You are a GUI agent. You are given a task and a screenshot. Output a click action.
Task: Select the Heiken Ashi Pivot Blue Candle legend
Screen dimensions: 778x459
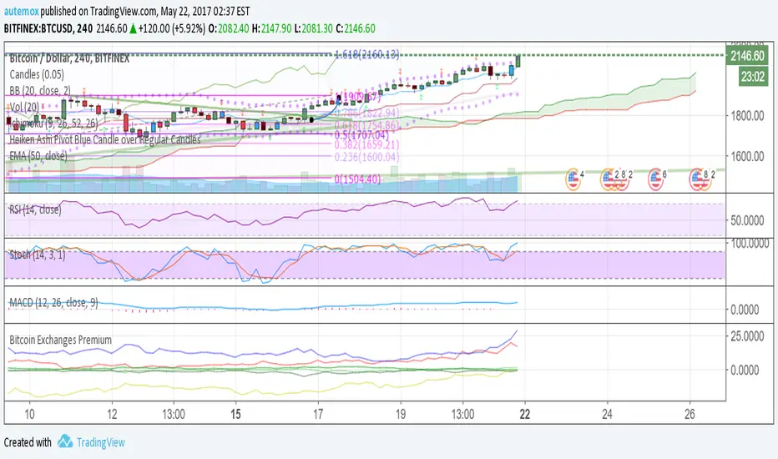[x=104, y=139]
